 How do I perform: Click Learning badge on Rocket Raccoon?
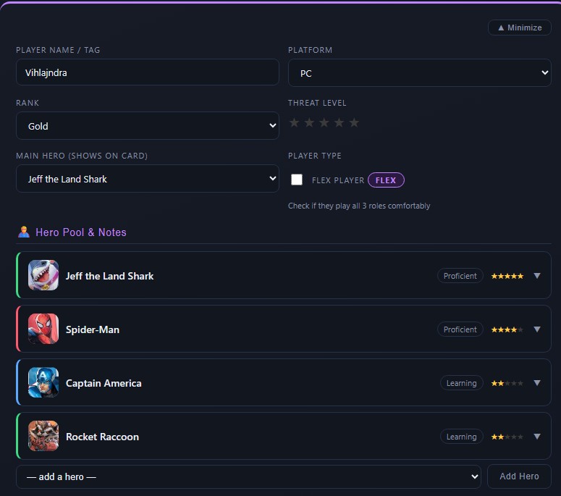(x=462, y=437)
